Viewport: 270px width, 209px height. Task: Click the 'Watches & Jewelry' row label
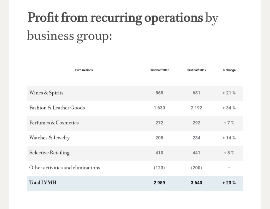point(49,138)
